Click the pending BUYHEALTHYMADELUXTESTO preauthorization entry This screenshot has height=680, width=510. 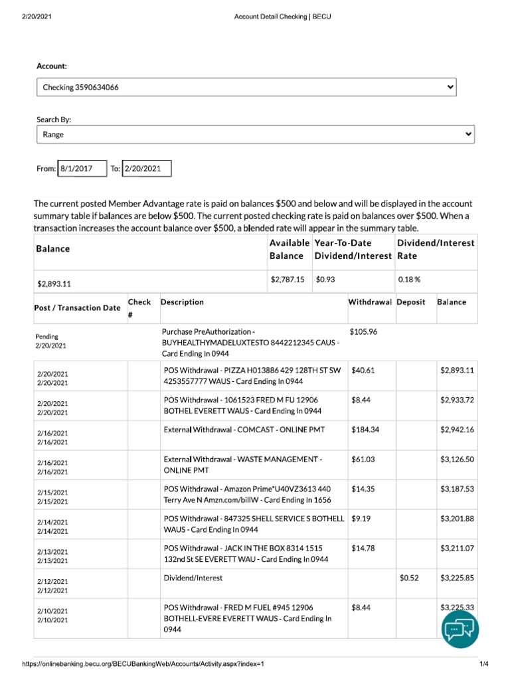point(256,343)
